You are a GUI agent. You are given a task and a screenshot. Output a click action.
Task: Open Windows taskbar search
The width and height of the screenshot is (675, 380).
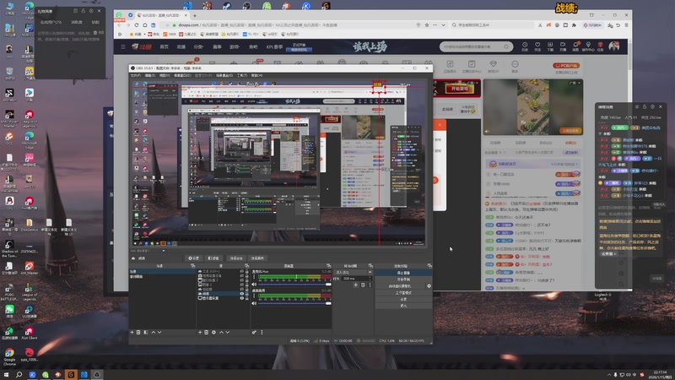coord(19,375)
